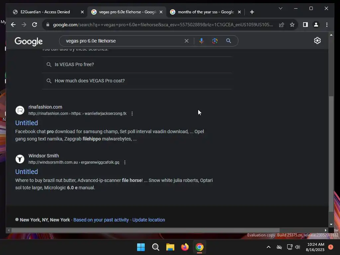This screenshot has width=340, height=255.
Task: Open Google quick settings gear
Action: click(317, 41)
